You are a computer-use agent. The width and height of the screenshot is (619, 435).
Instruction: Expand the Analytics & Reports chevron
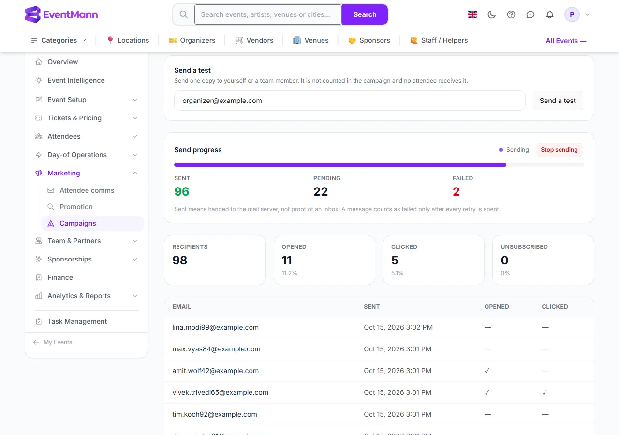tap(135, 296)
